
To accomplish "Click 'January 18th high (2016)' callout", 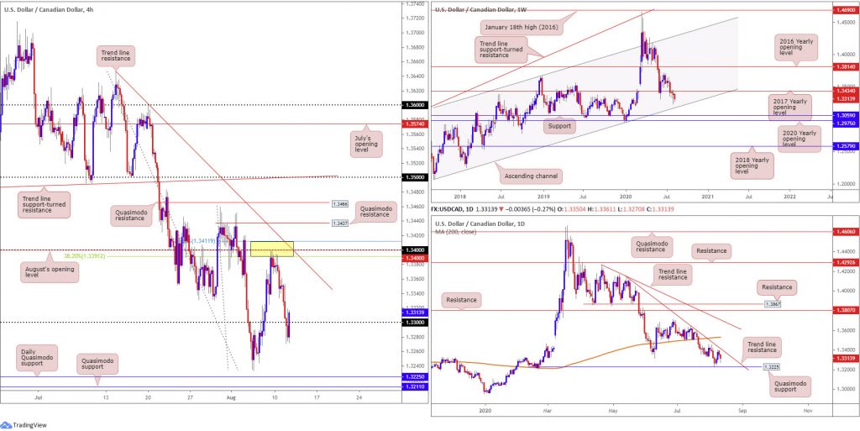I will 521,26.
